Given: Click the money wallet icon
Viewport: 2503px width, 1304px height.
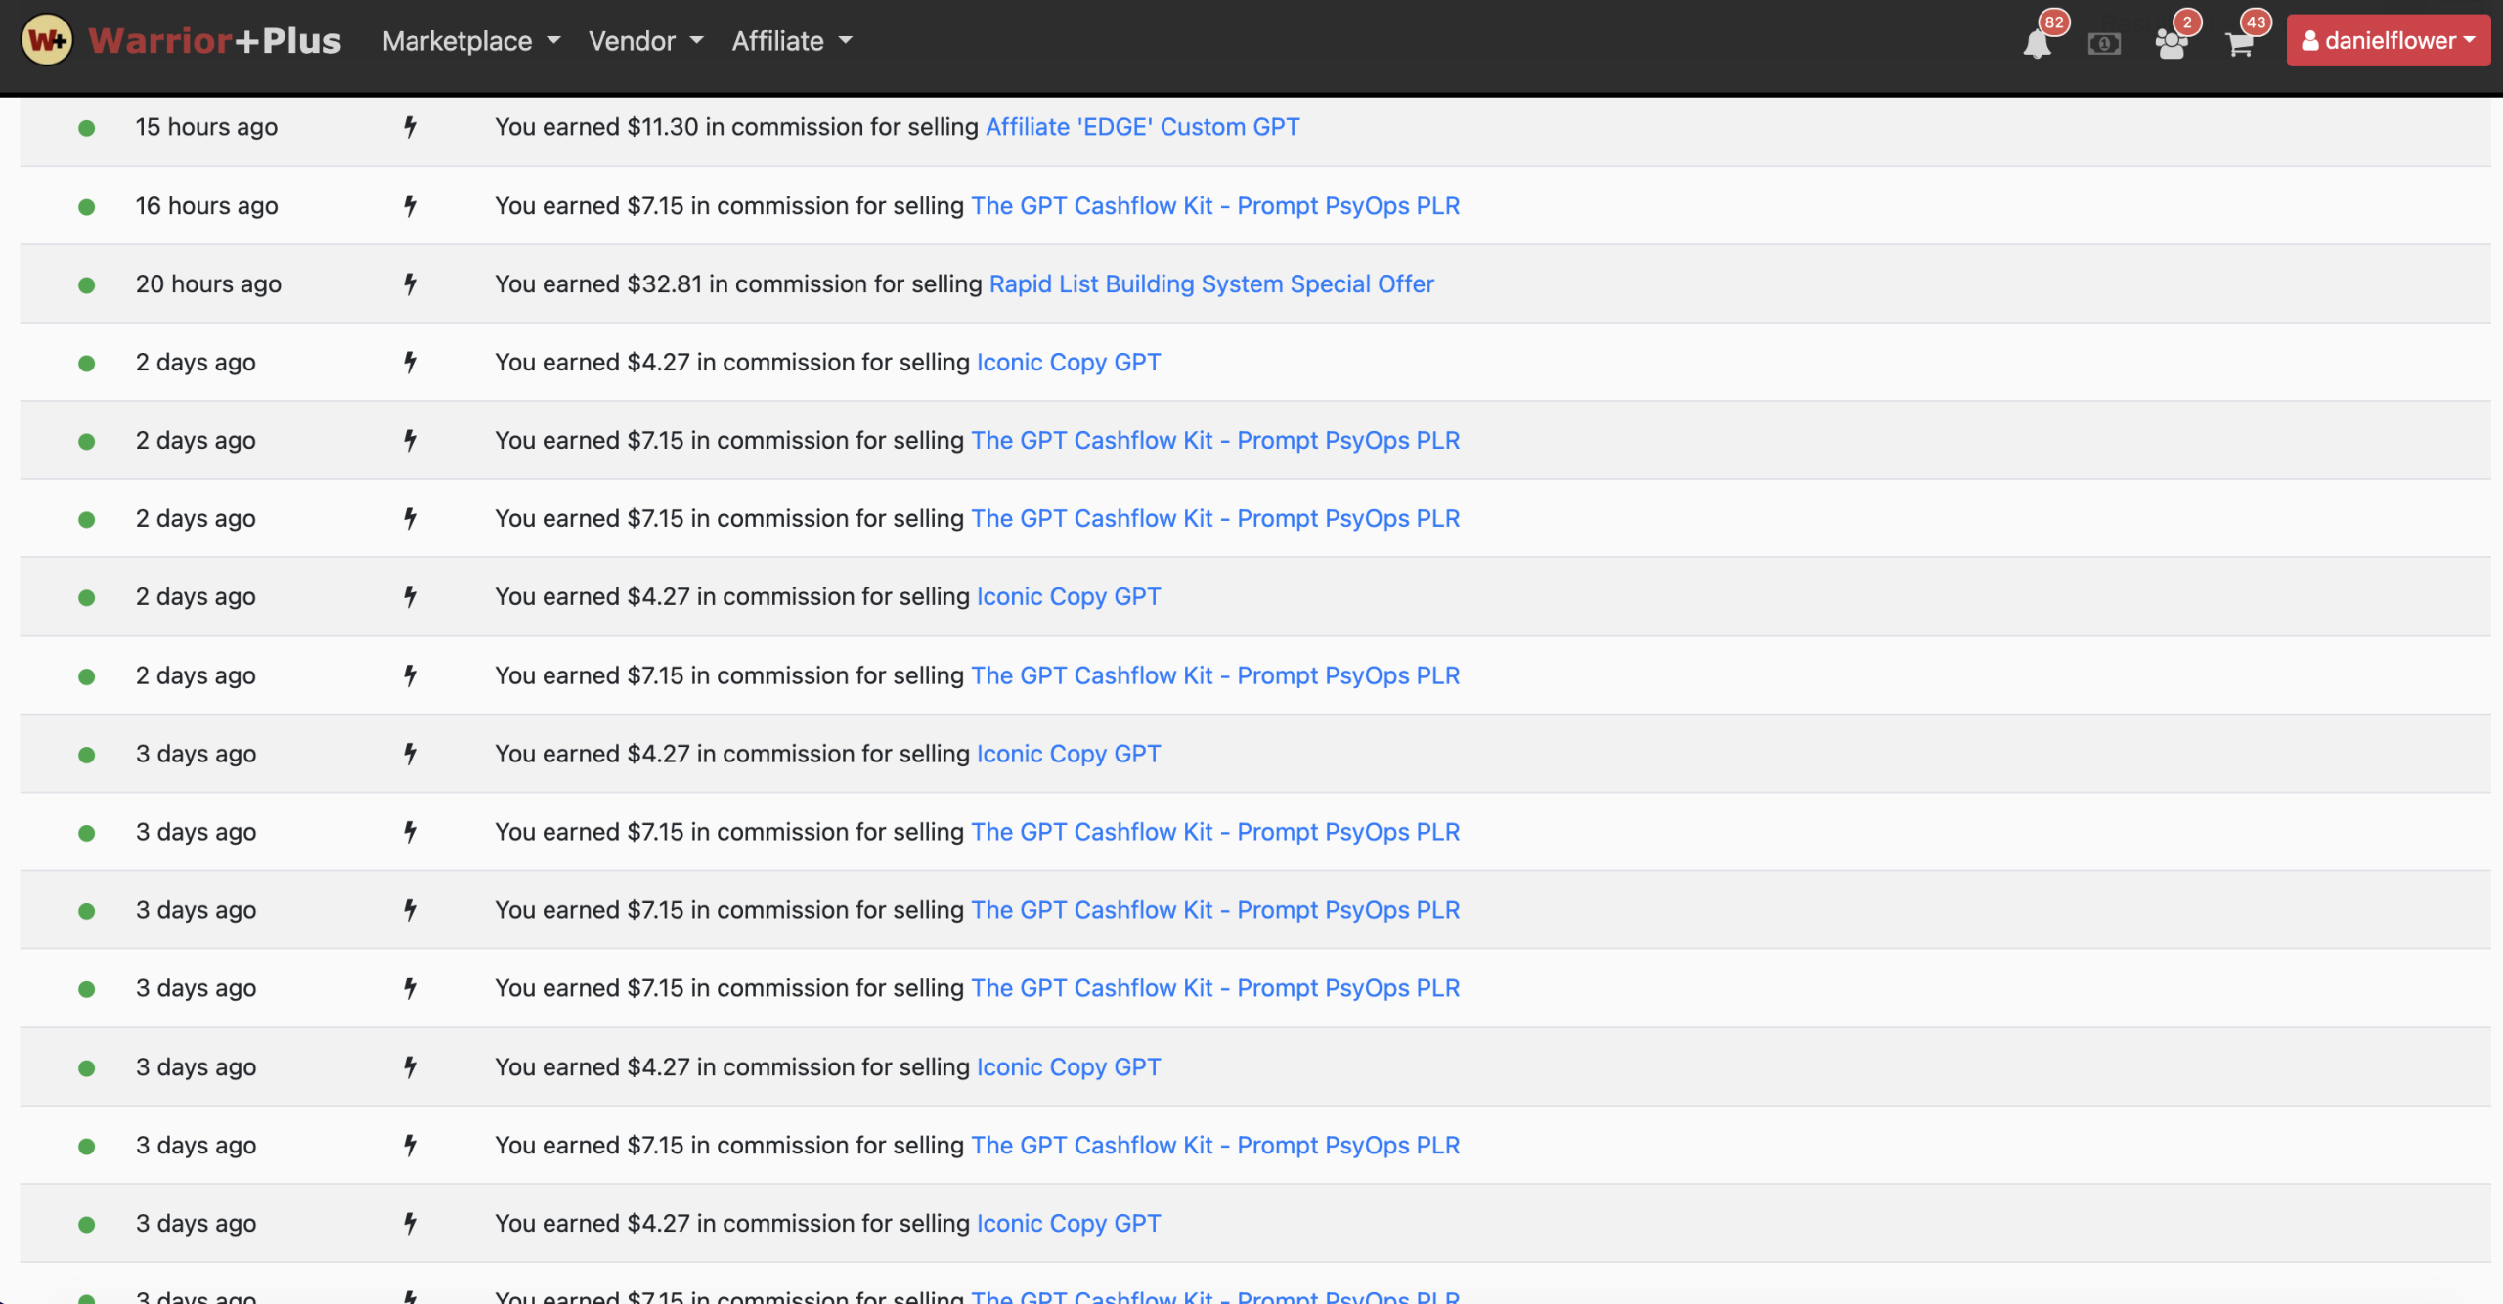Looking at the screenshot, I should [2104, 44].
